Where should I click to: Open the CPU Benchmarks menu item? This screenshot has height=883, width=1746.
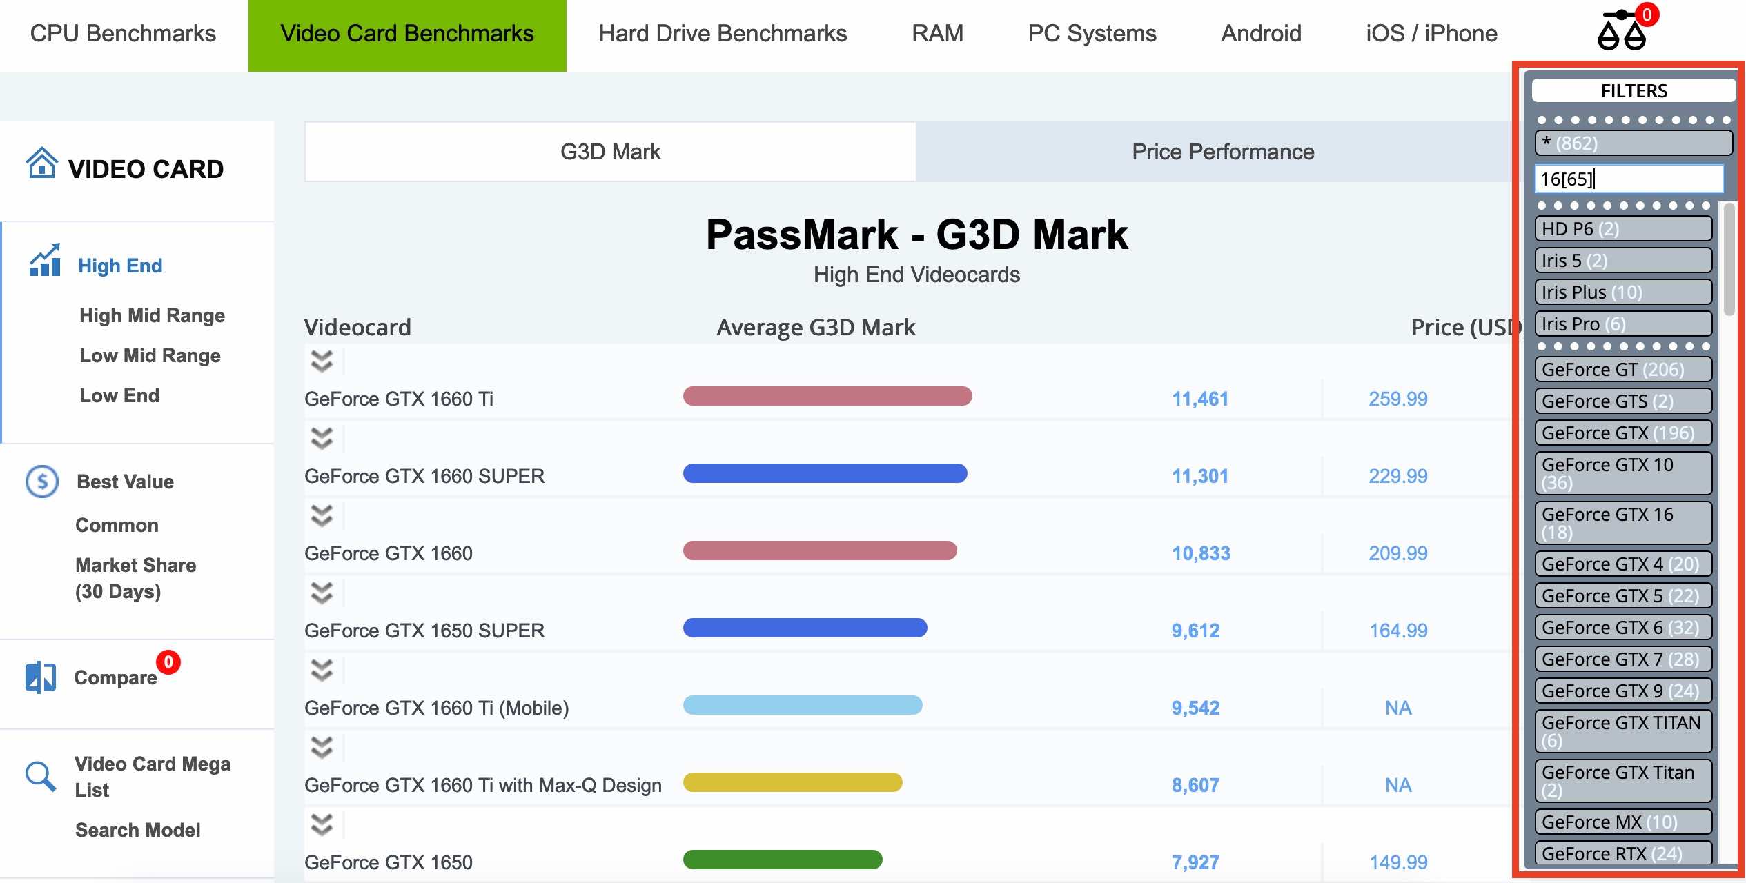123,33
